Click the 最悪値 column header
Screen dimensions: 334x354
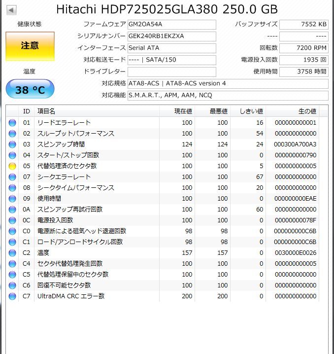(x=213, y=111)
